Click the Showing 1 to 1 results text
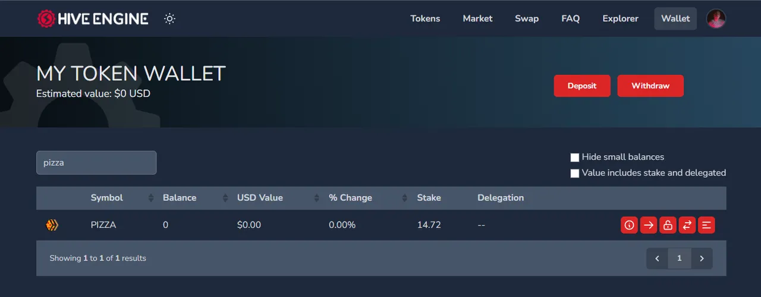The width and height of the screenshot is (761, 297). pyautogui.click(x=98, y=258)
